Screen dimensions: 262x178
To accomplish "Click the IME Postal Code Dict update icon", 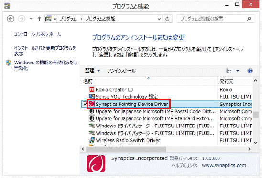I will coord(92,111).
